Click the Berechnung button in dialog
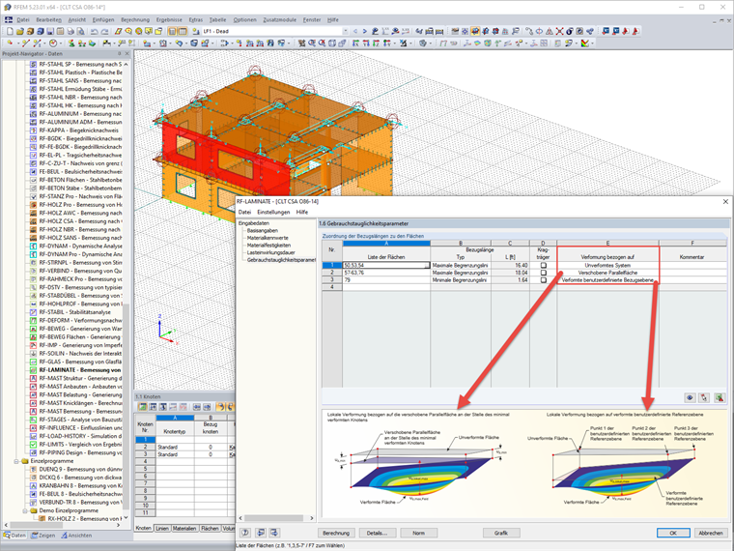The width and height of the screenshot is (734, 551). (x=336, y=534)
